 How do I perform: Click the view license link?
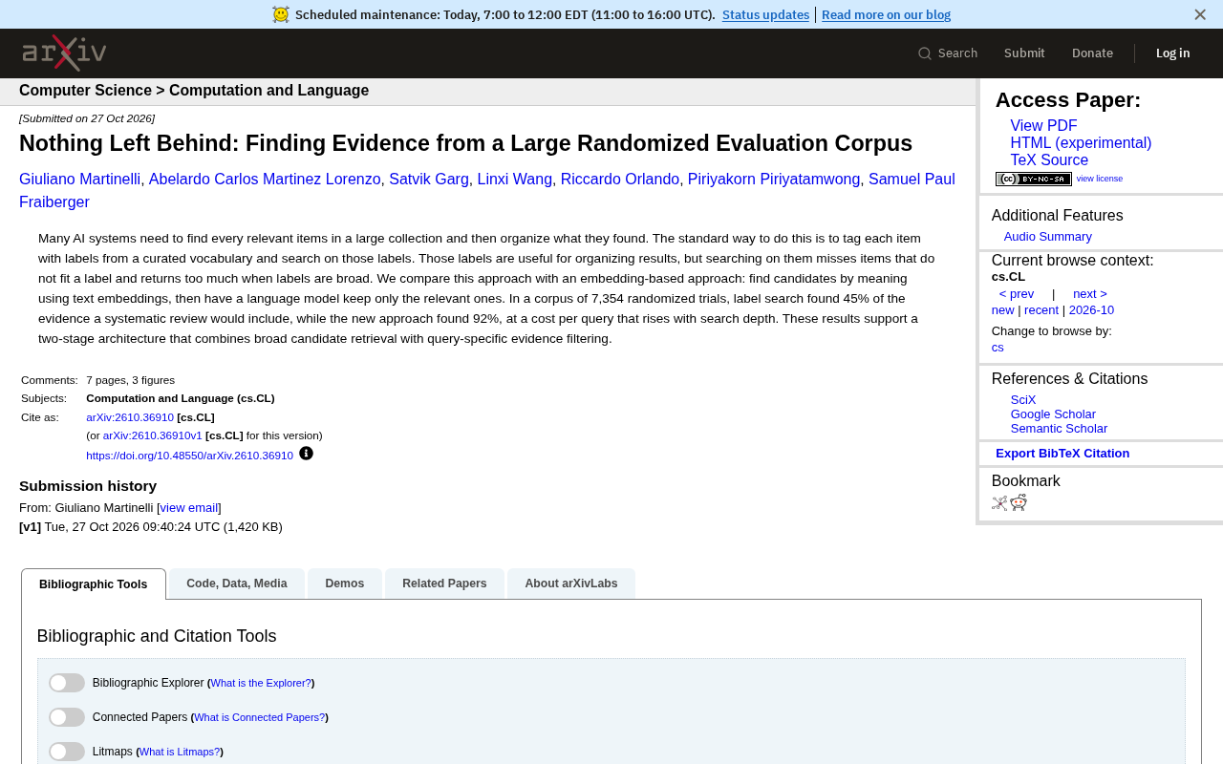click(1100, 179)
